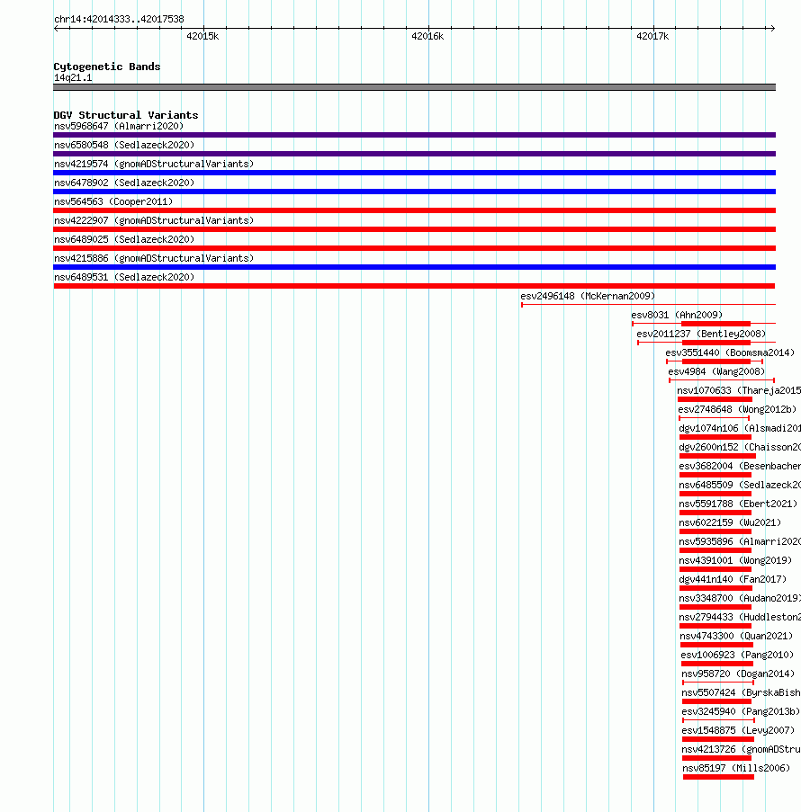Click nsv3348700 (Audano2019) label
801x812 pixels.
pos(740,599)
